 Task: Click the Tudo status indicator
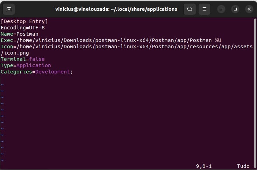[243, 166]
